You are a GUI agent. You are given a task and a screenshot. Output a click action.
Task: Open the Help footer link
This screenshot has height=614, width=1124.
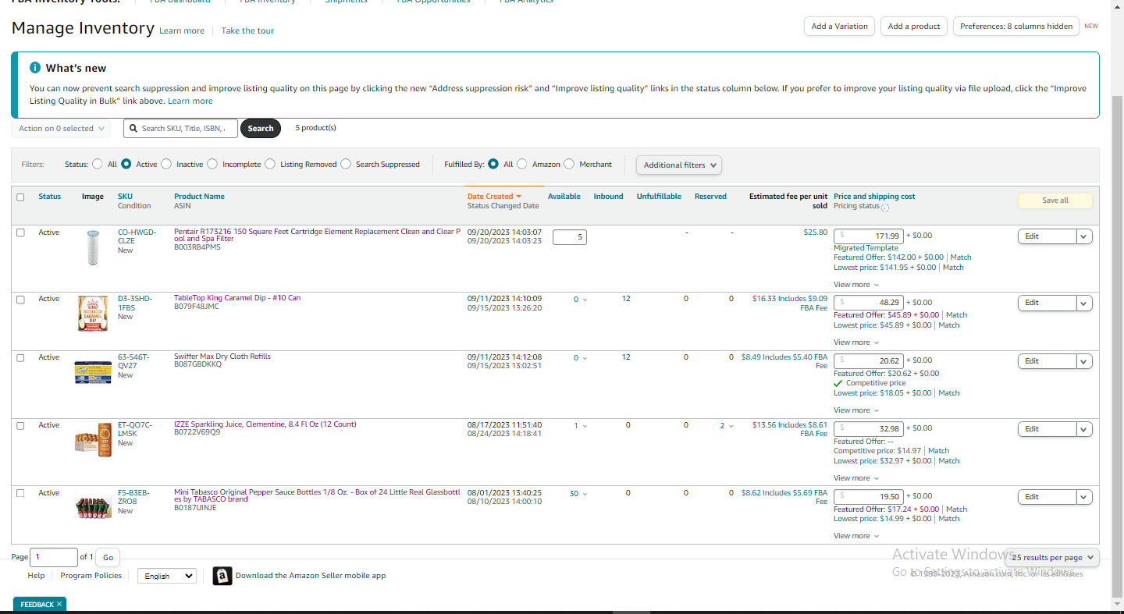coord(36,576)
